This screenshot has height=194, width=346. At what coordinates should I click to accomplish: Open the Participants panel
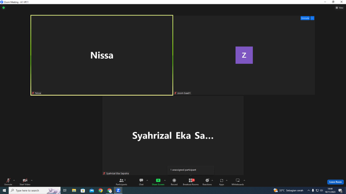point(121,182)
